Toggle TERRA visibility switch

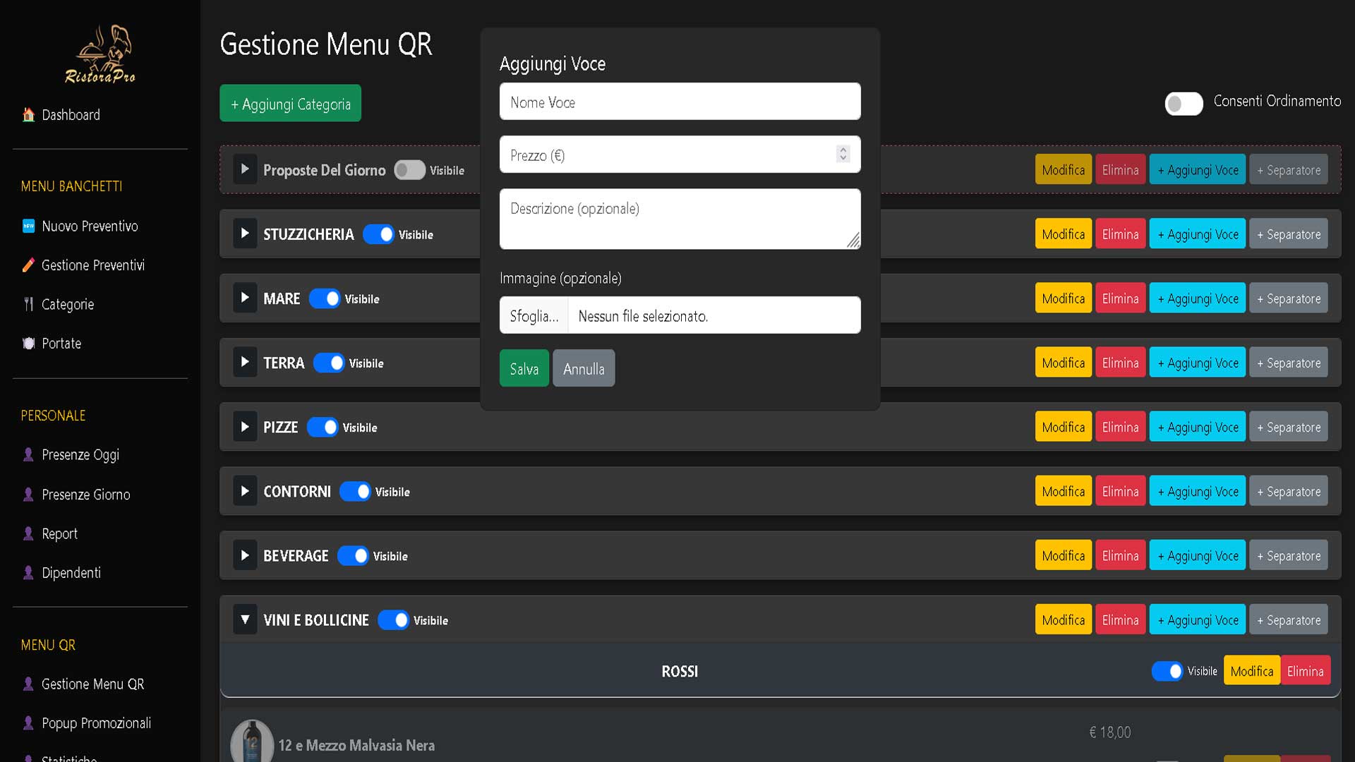tap(329, 363)
